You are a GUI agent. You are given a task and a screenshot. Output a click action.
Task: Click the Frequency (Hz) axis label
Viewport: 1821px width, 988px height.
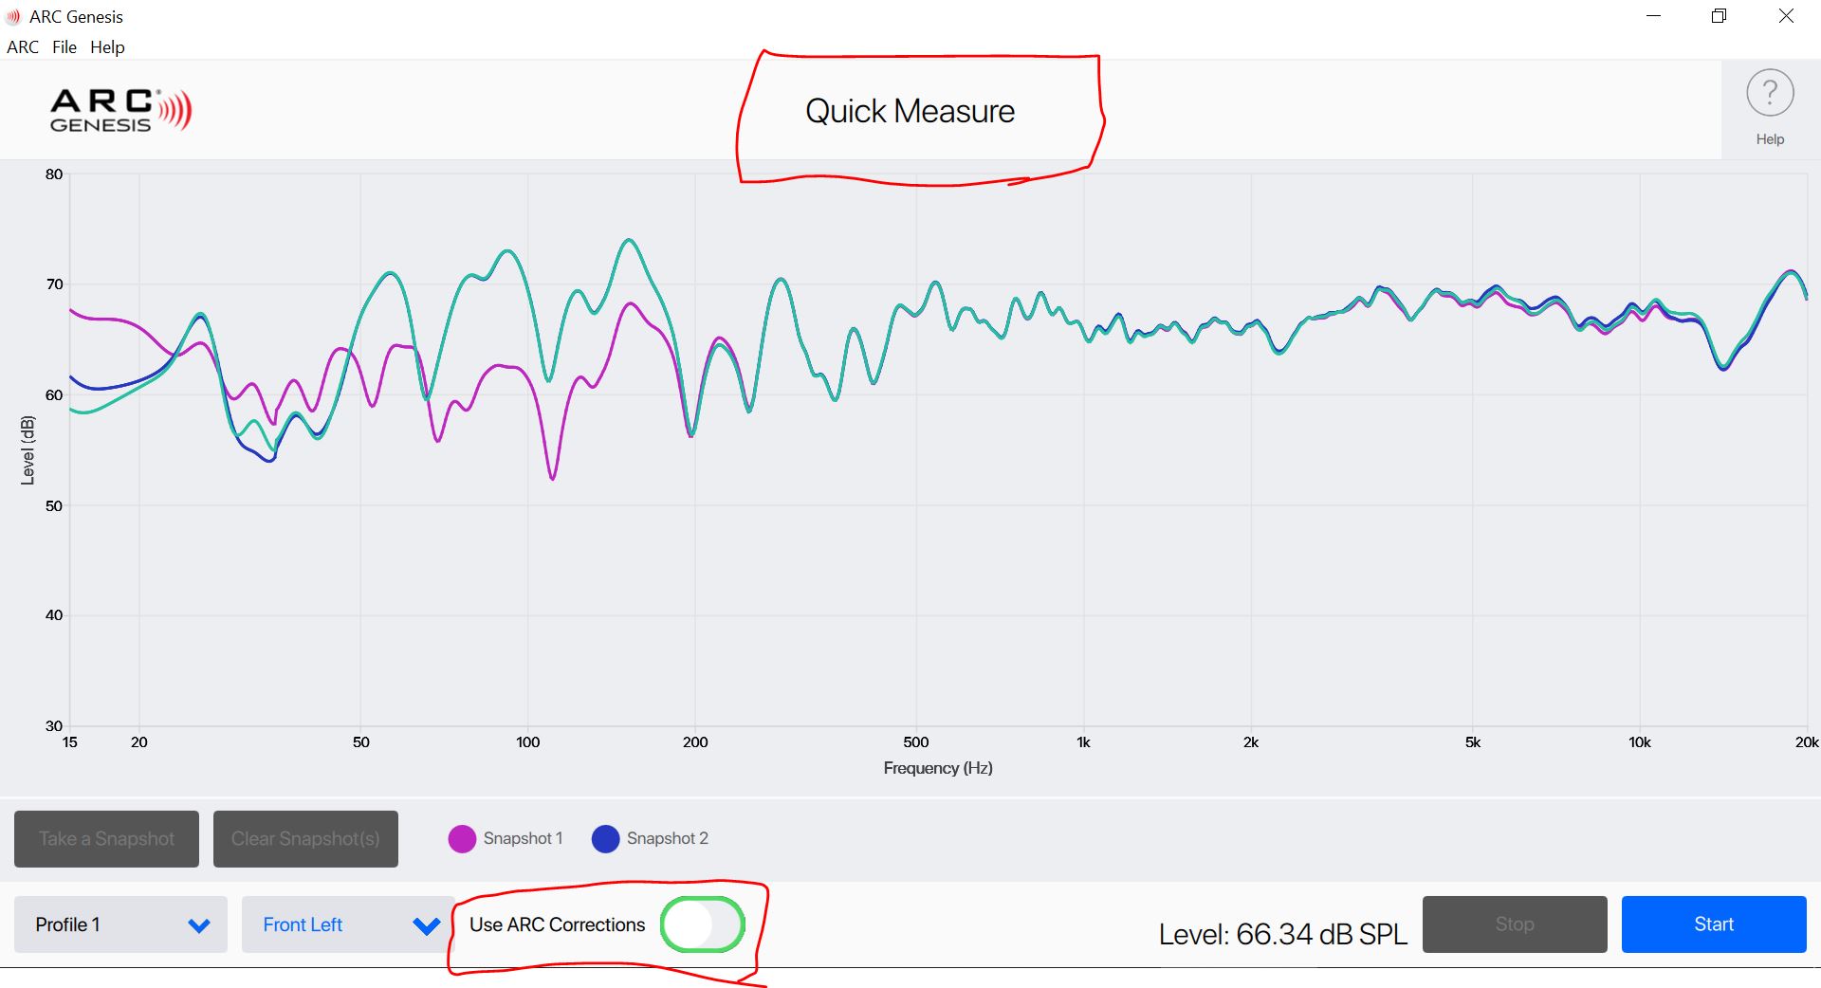pyautogui.click(x=938, y=768)
